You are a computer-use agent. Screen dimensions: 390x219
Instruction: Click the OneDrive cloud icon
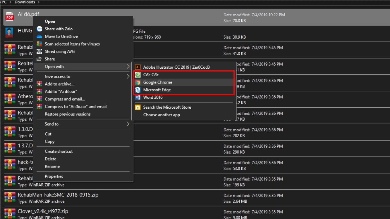pos(39,36)
